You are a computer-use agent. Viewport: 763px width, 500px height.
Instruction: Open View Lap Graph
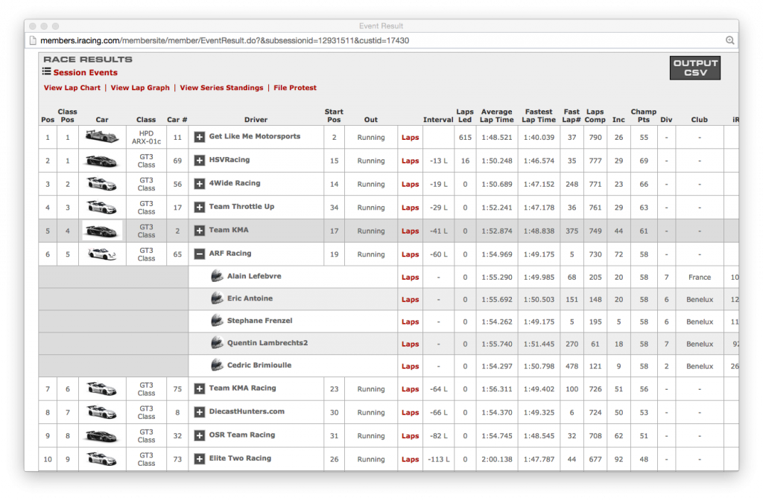(x=140, y=88)
